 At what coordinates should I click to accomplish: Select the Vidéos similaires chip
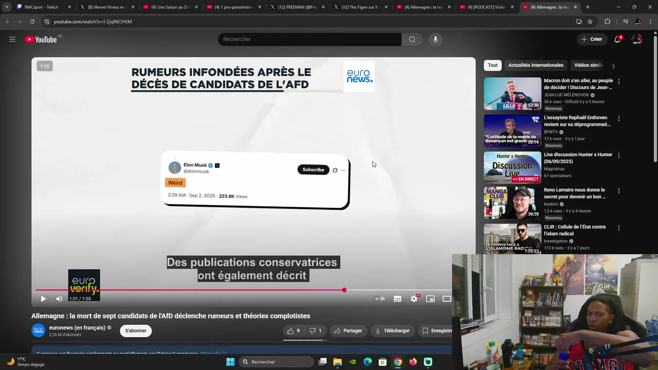pyautogui.click(x=589, y=65)
